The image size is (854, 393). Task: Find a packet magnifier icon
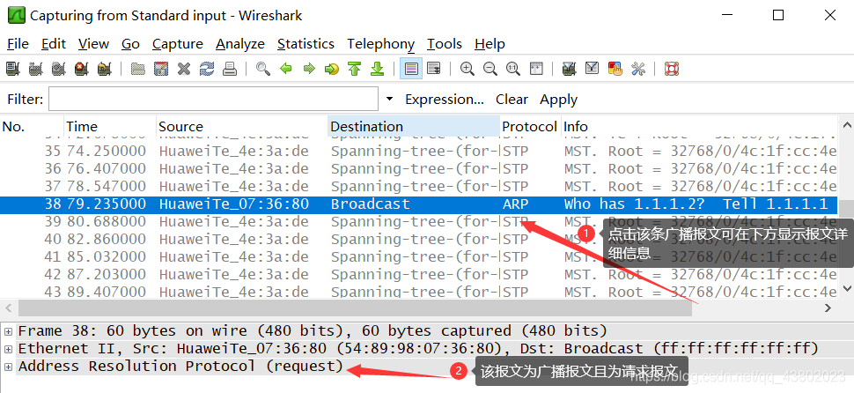[263, 69]
